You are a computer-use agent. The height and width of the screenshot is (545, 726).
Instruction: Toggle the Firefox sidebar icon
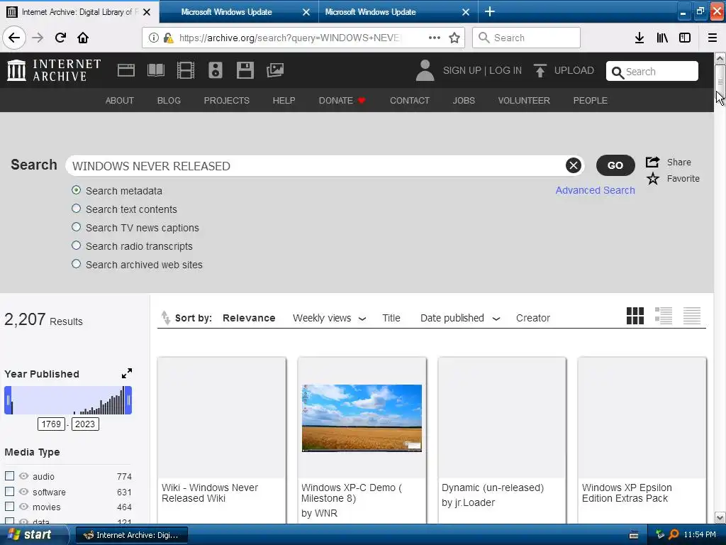[685, 38]
